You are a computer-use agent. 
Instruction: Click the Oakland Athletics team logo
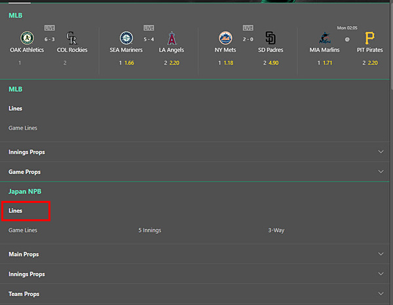(27, 38)
